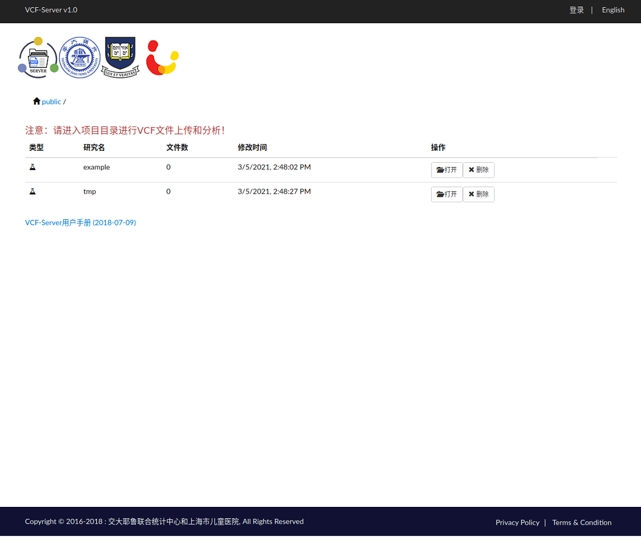Viewport: 641px width, 558px height.
Task: Open the example study name link
Action: click(96, 167)
